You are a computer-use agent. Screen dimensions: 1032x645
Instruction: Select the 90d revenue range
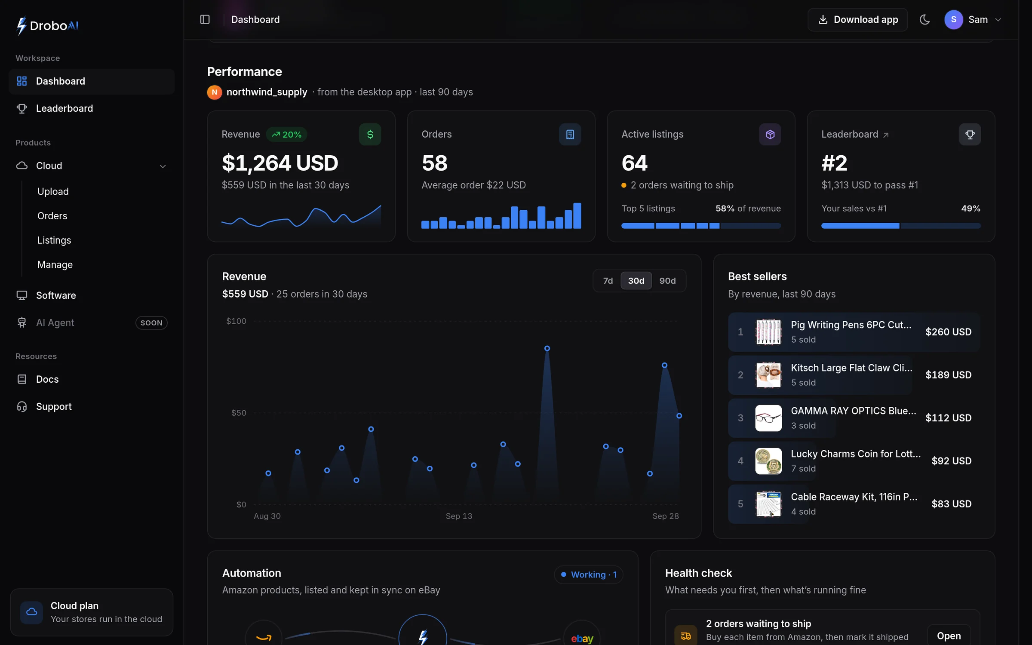667,281
